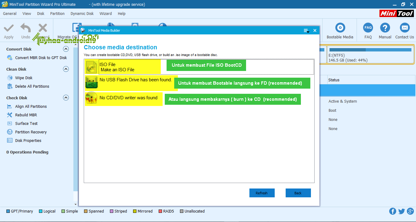
Task: Click the Align All Partitions icon
Action: tap(10, 106)
